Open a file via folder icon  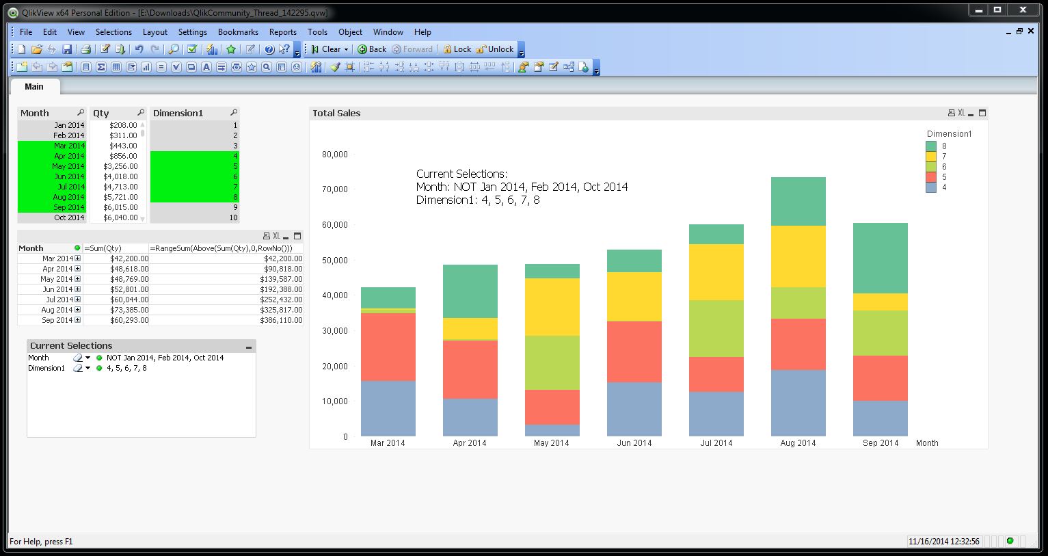[x=37, y=49]
